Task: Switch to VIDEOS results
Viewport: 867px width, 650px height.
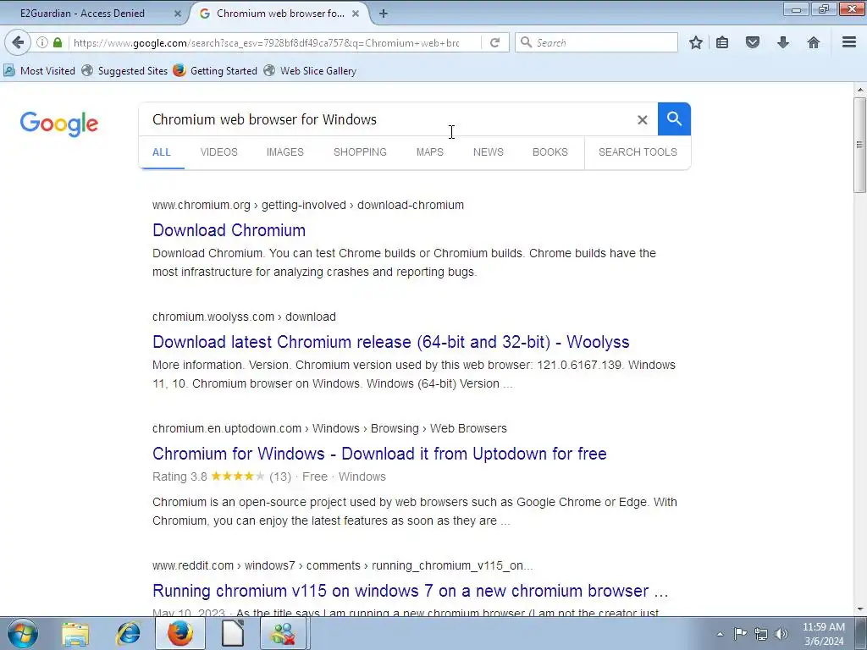Action: [219, 152]
